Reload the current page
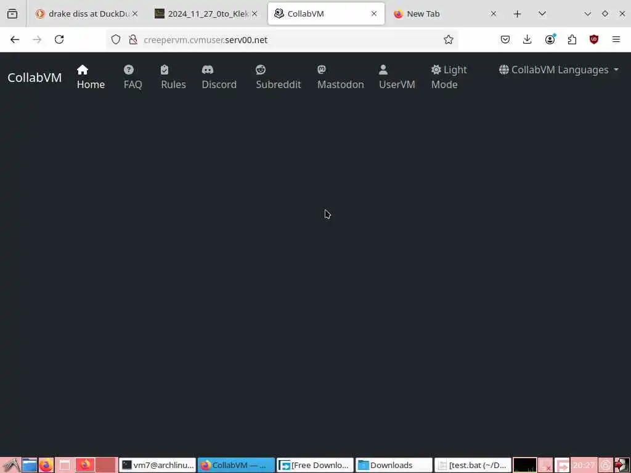The image size is (631, 473). pos(59,39)
